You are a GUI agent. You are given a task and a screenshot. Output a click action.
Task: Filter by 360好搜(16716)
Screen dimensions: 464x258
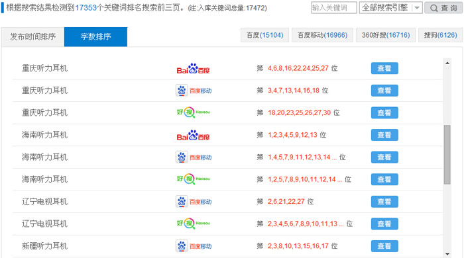[x=386, y=35]
